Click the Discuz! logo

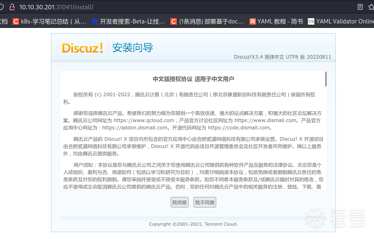pos(82,48)
